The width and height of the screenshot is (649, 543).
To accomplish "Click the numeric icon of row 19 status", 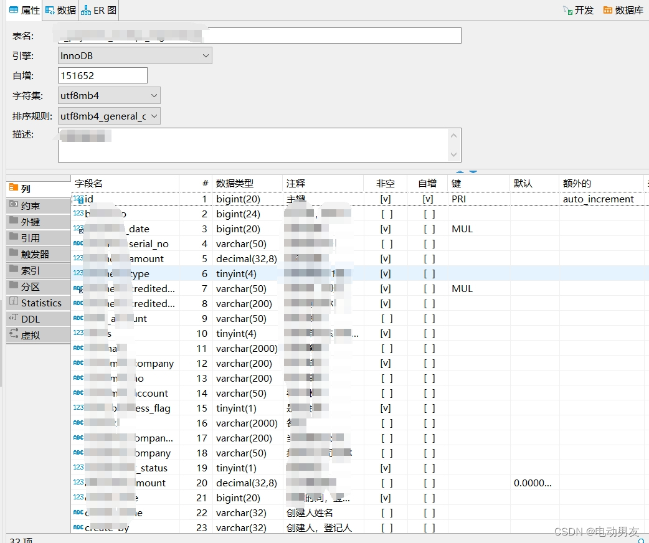I will (x=78, y=467).
